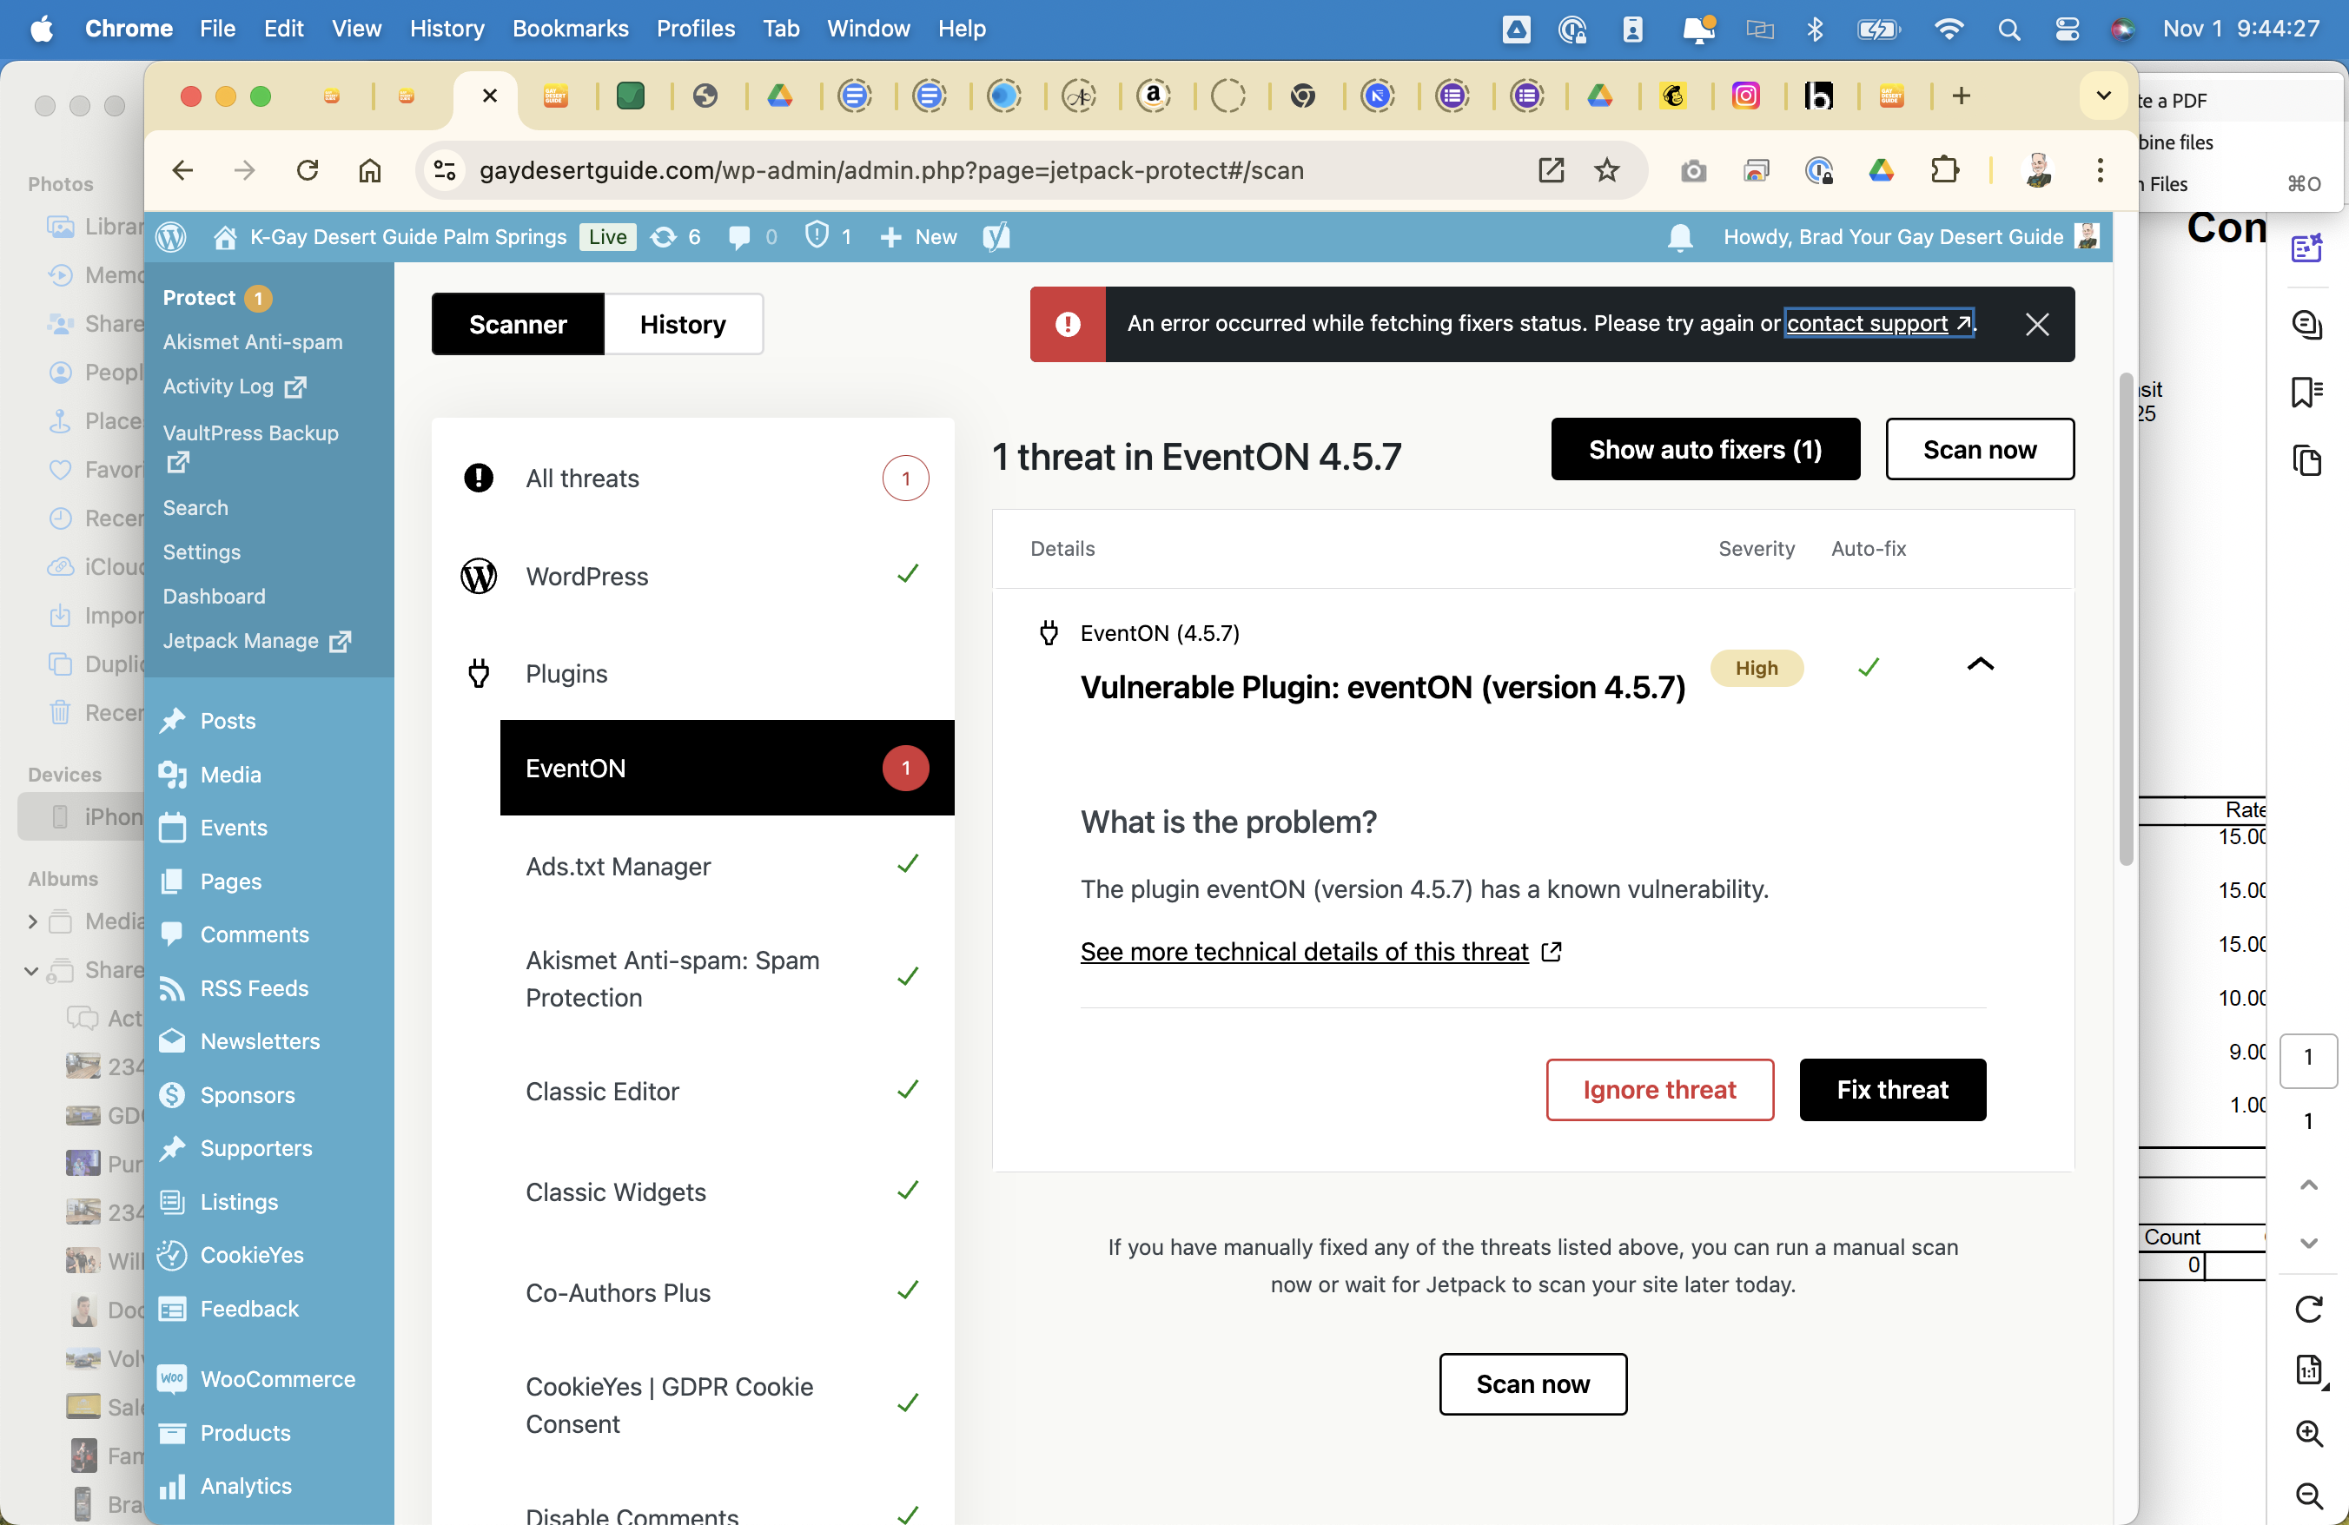Open the Wi-Fi status menu
The width and height of the screenshot is (2349, 1525).
(1949, 29)
